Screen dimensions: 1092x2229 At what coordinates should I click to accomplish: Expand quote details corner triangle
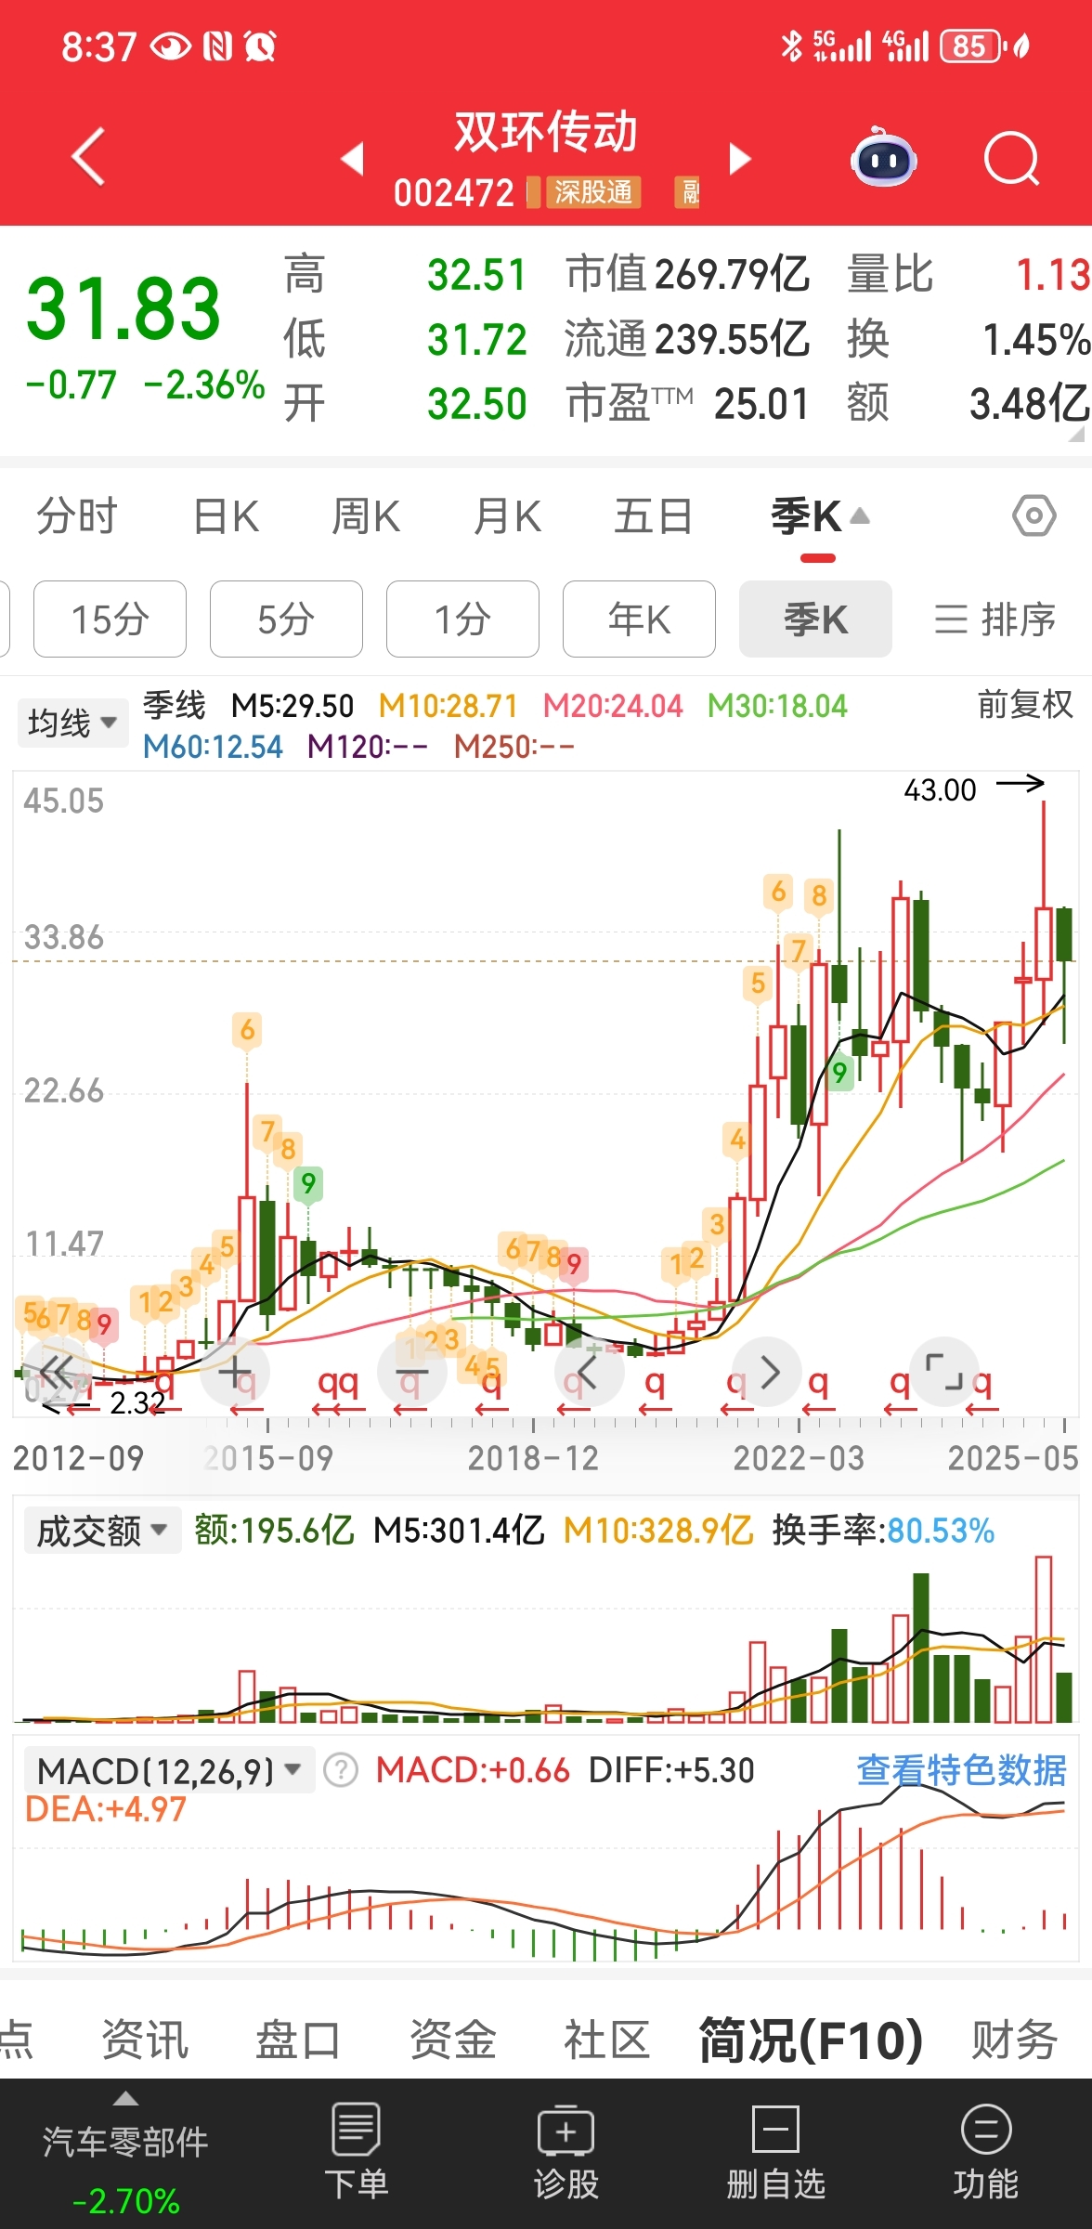coord(1075,435)
